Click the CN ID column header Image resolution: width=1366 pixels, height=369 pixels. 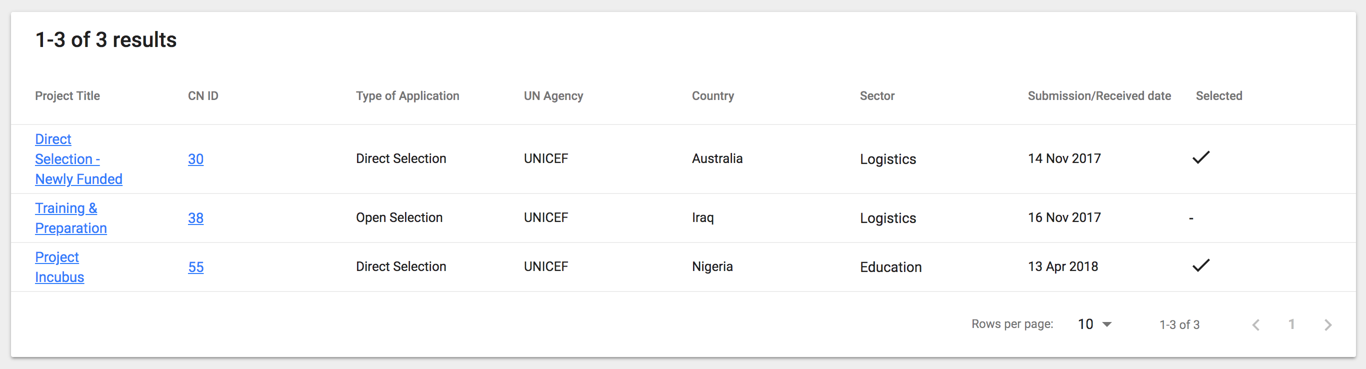tap(203, 96)
